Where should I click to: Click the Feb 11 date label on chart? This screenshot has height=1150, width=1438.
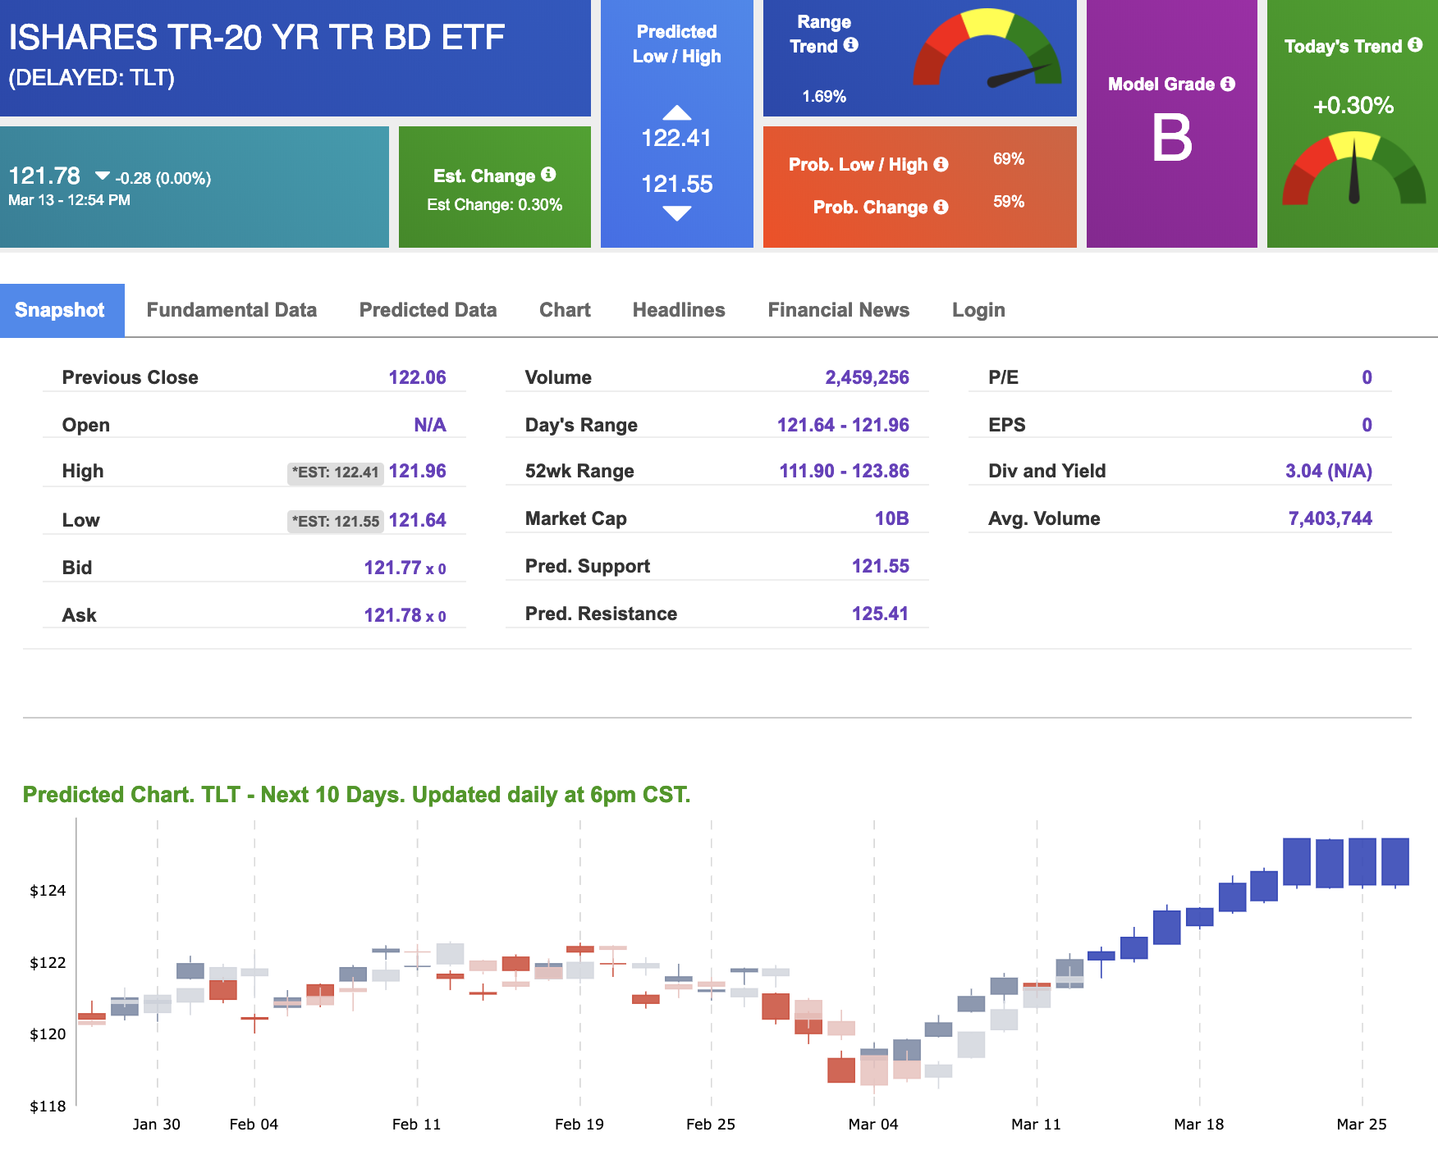pos(416,1124)
